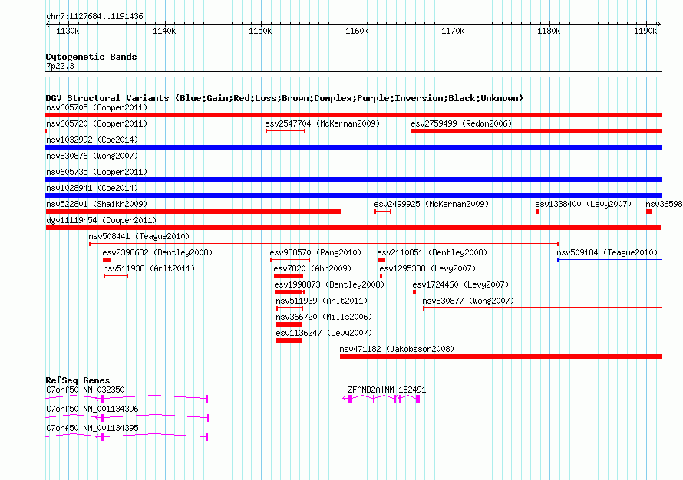683x480 pixels.
Task: Select esv1724460 (Levy2007) label
Action: pos(460,284)
